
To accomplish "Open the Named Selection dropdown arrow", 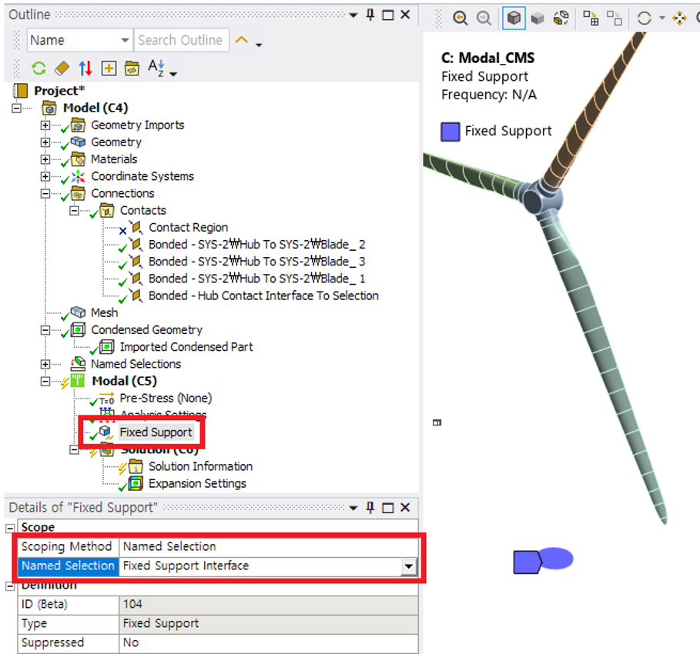I will pos(408,566).
